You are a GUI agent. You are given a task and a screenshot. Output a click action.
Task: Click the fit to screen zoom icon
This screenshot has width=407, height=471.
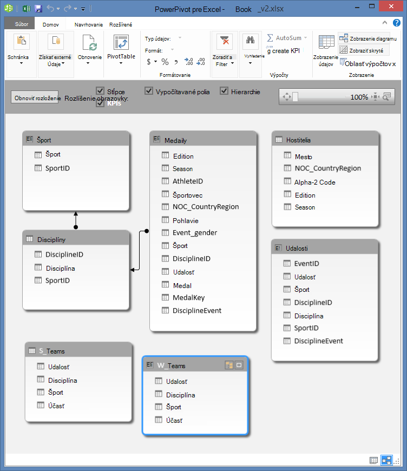pos(375,97)
